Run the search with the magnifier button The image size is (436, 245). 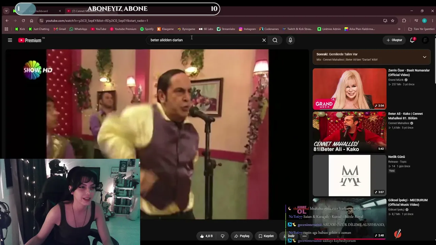[275, 40]
